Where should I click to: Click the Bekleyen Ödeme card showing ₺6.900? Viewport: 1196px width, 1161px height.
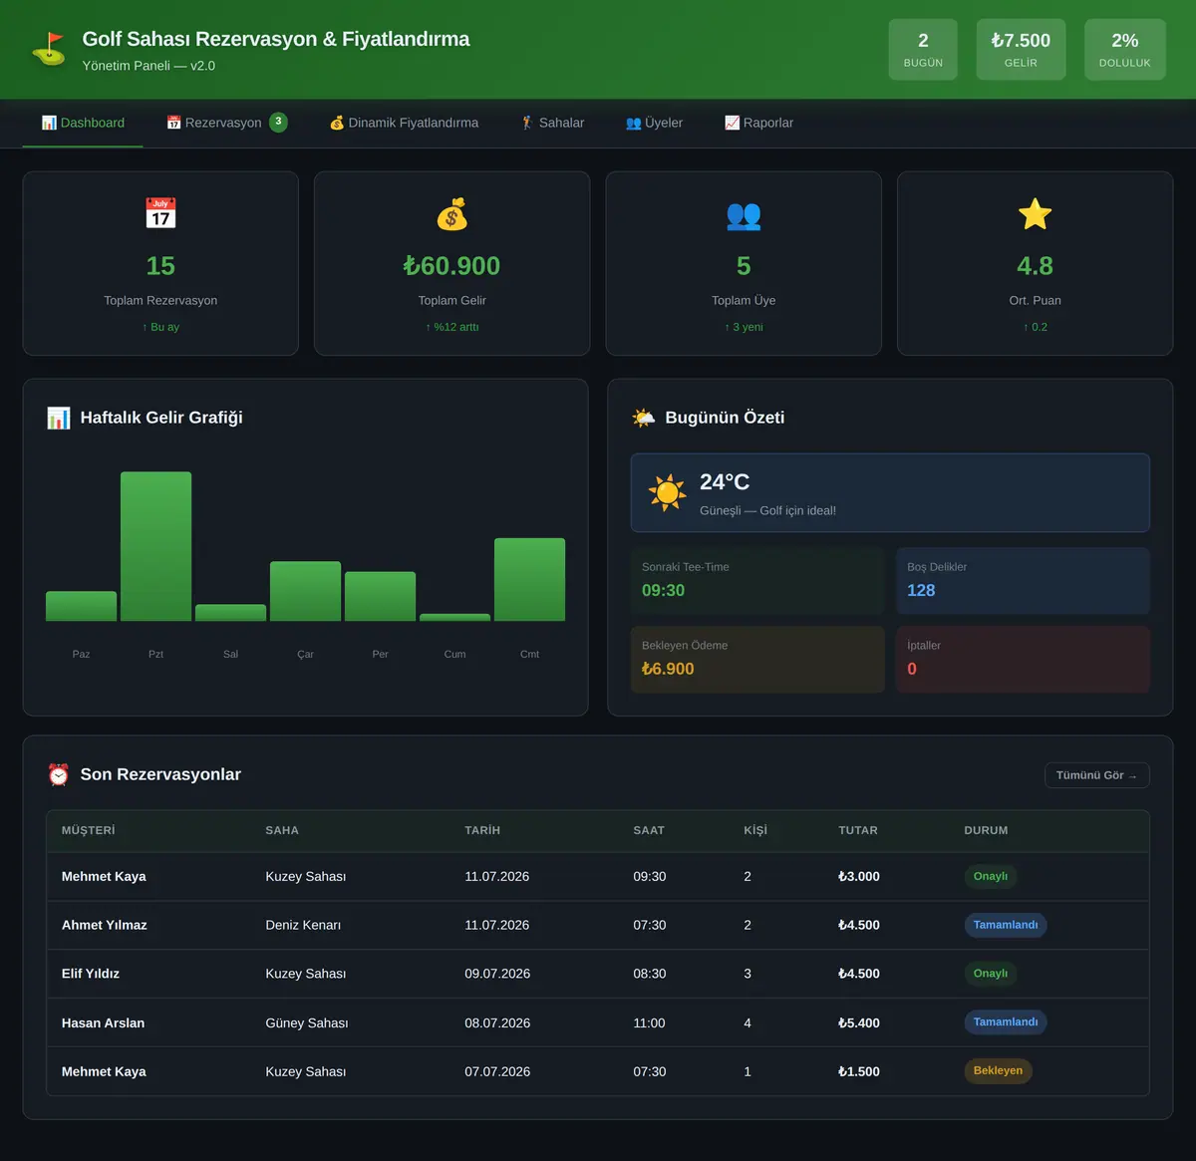tap(757, 659)
